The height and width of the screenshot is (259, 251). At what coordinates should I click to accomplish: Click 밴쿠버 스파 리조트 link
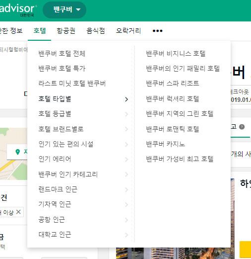[173, 83]
